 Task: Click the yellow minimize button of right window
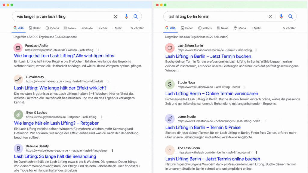click(x=161, y=5)
